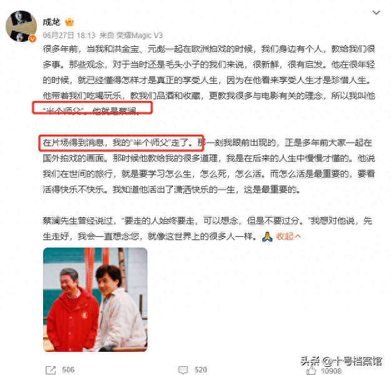Click the praying hands emoji
Image resolution: width=391 pixels, height=375 pixels.
(x=267, y=236)
